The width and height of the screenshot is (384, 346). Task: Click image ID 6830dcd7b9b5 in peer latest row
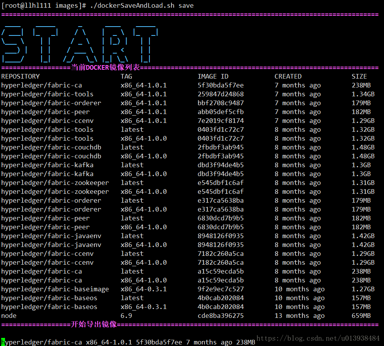pyautogui.click(x=220, y=218)
